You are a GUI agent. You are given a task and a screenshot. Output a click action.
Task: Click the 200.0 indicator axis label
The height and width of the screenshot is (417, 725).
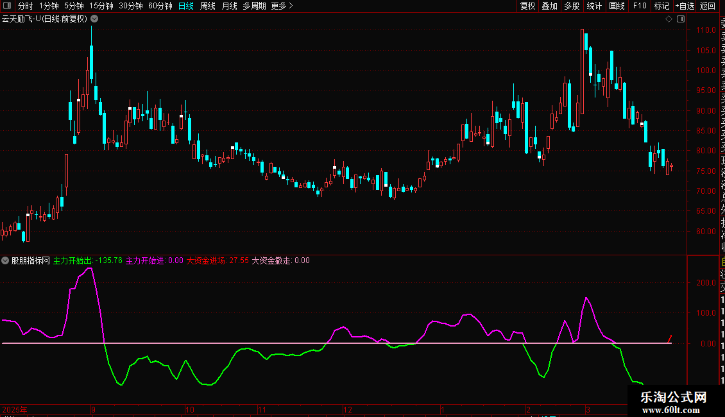click(x=706, y=282)
